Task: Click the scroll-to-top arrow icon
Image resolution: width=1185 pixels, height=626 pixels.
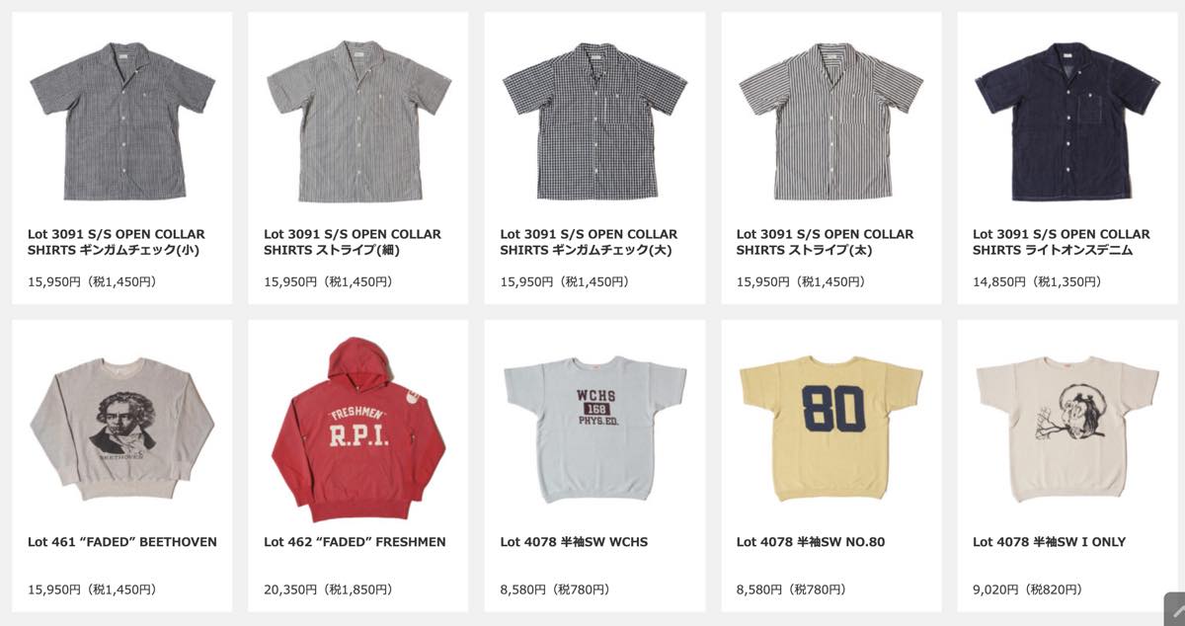Action: click(1174, 609)
